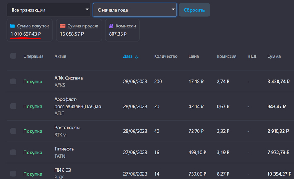Screen dimensions: 294x179
Task: Click the purple icon beside Комиссии
Action: pyautogui.click(x=112, y=26)
